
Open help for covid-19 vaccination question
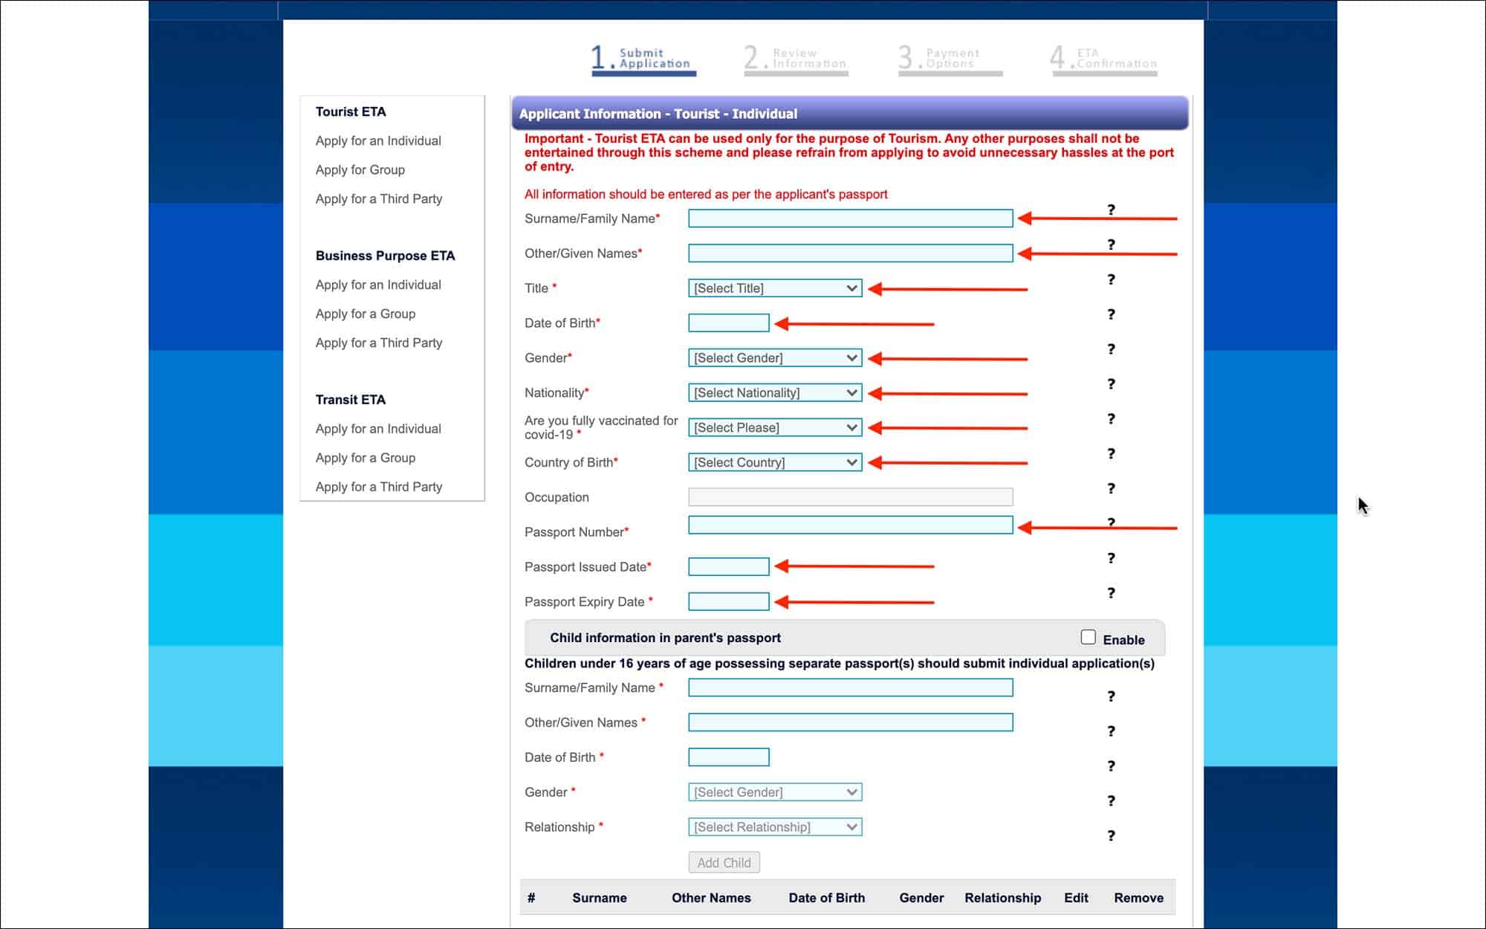1111,419
